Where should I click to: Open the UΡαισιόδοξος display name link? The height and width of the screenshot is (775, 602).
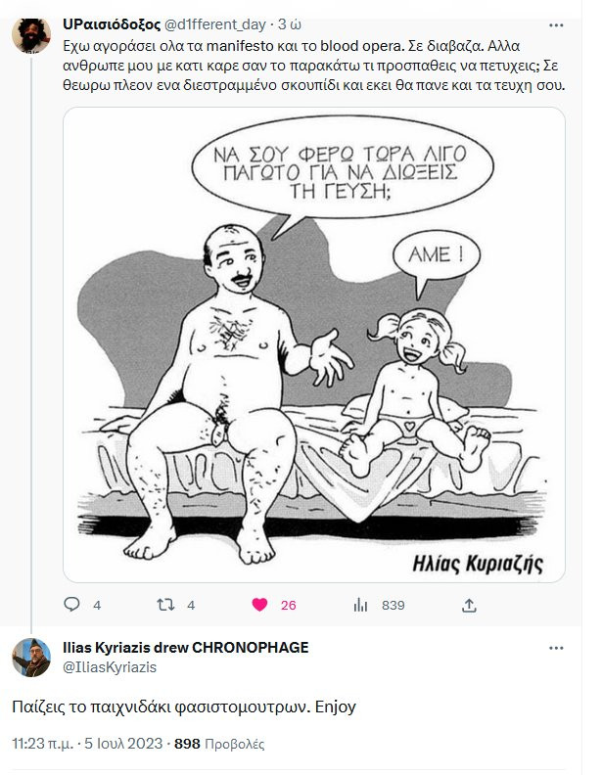point(118,23)
